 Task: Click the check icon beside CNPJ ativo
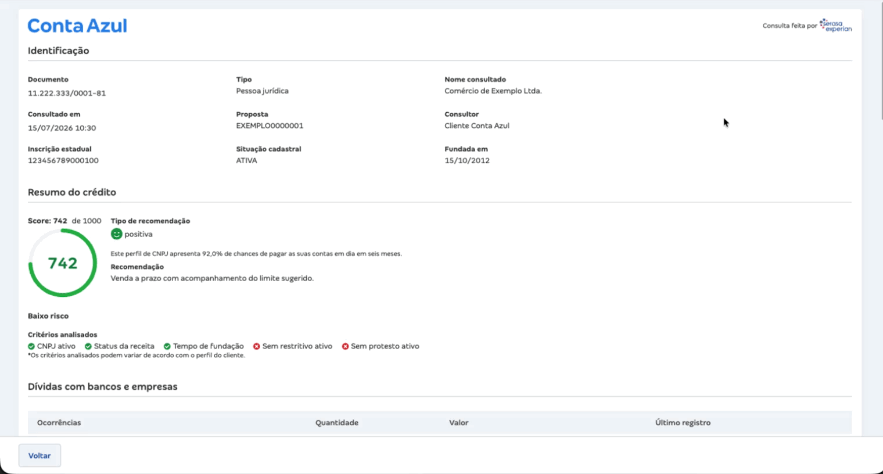pyautogui.click(x=31, y=346)
